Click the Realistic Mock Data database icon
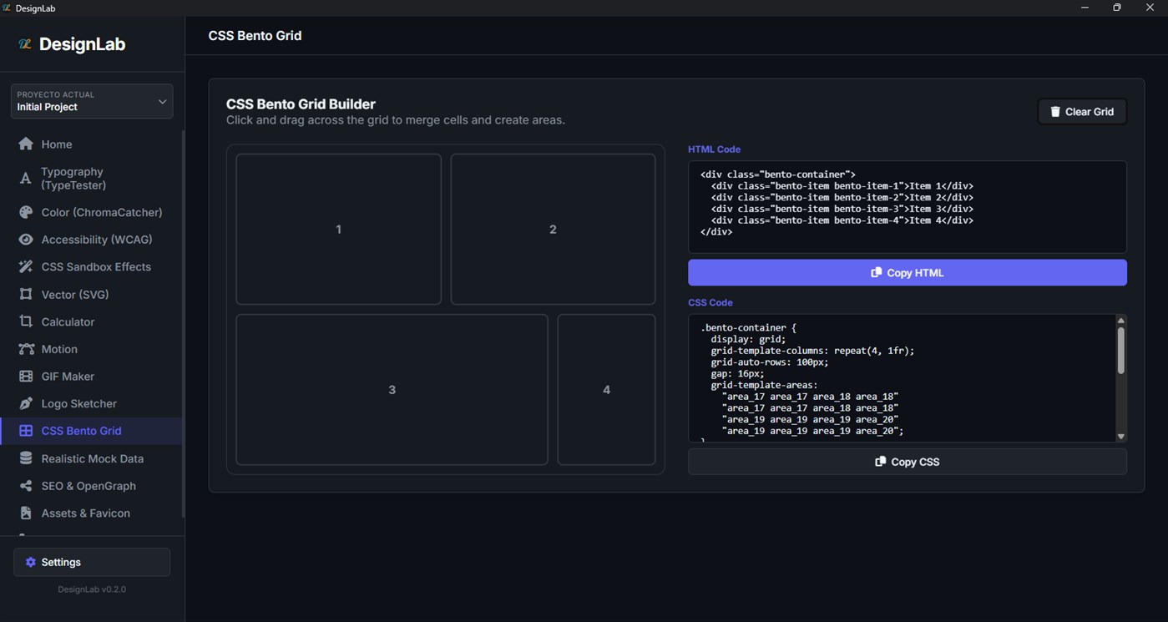Viewport: 1168px width, 622px height. click(x=26, y=458)
